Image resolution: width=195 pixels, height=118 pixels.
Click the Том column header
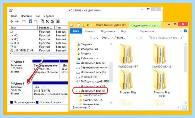[23, 28]
